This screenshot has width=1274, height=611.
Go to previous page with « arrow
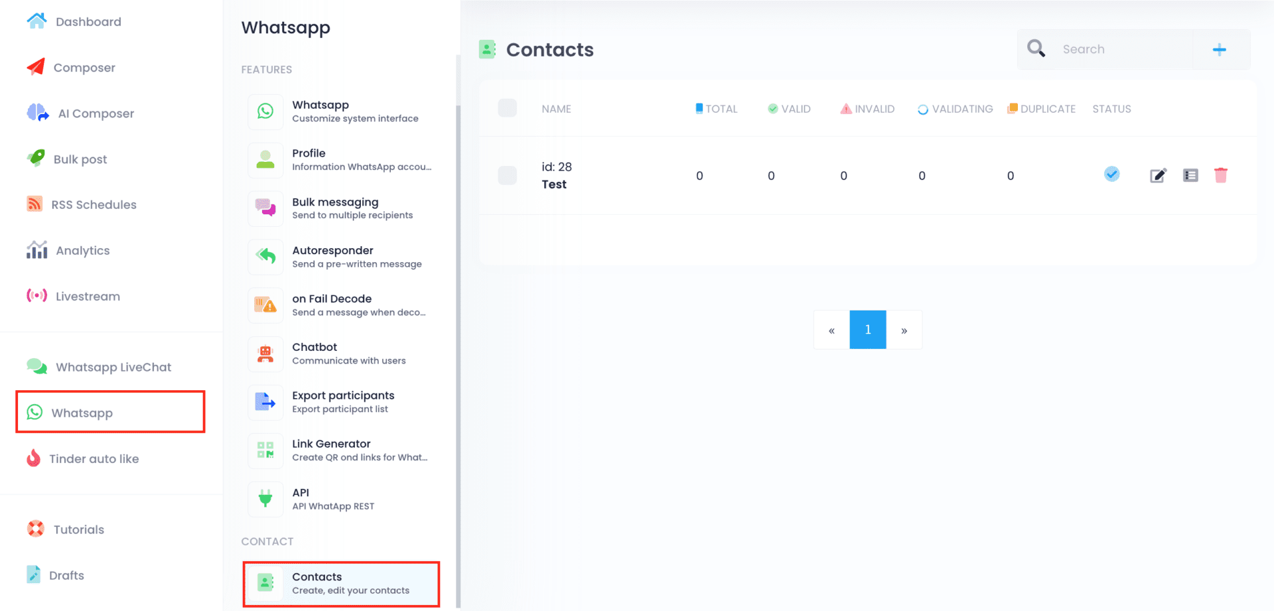point(831,330)
